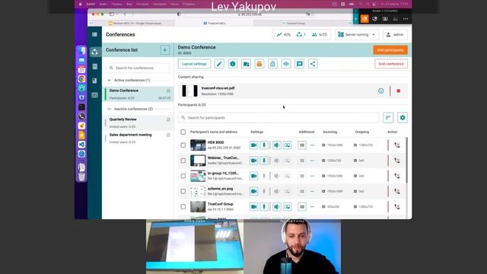The height and width of the screenshot is (274, 487).
Task: Open the HDX 8000 video thumbnail
Action: [198, 145]
